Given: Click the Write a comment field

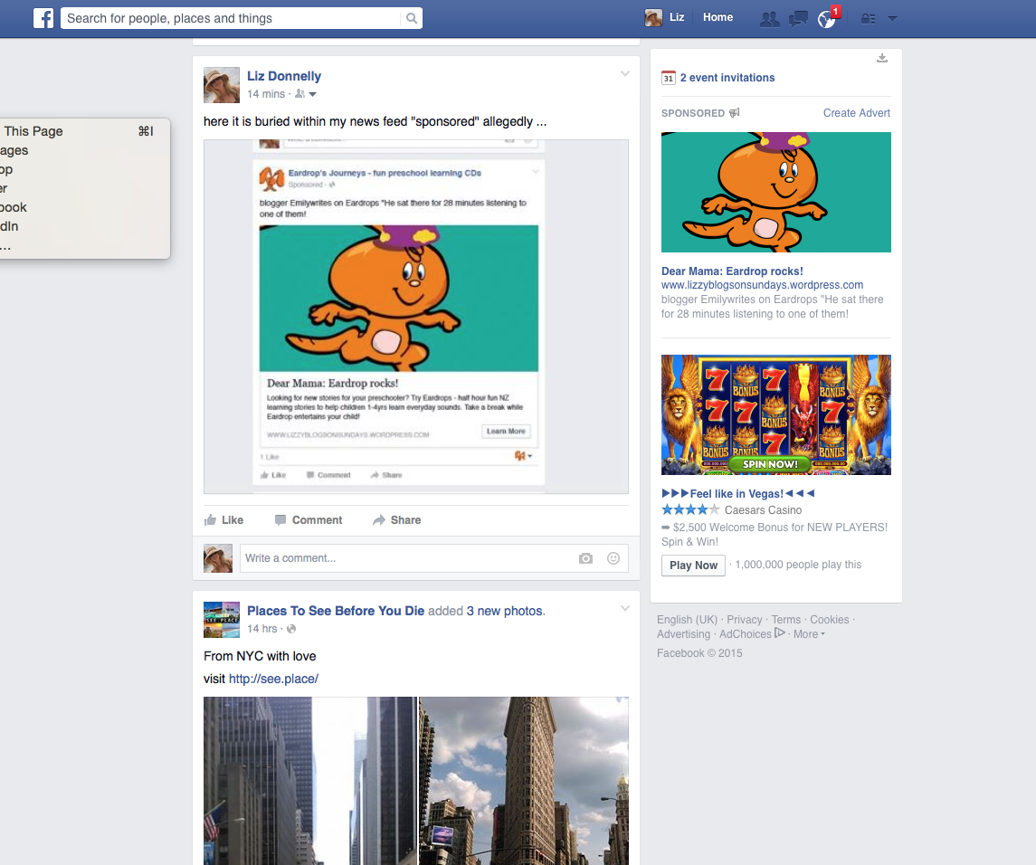Looking at the screenshot, I should pyautogui.click(x=407, y=558).
